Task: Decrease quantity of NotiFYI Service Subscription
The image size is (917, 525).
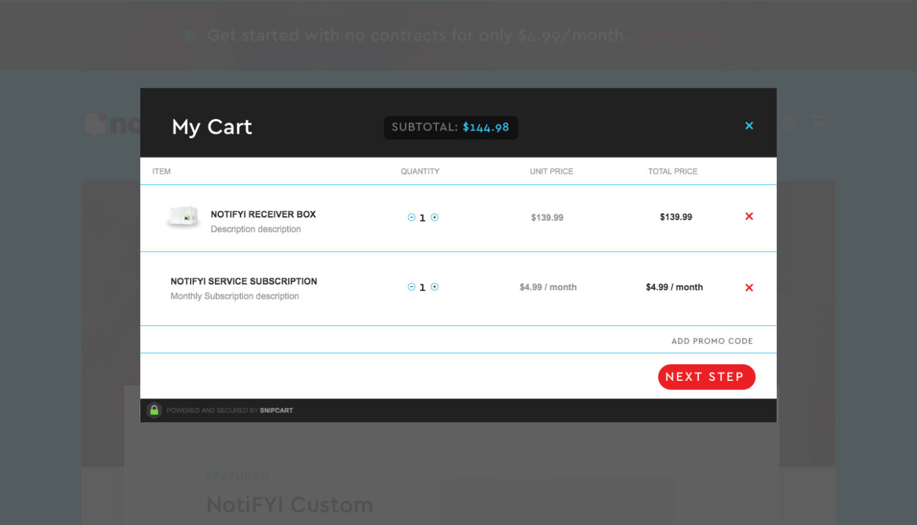Action: click(x=411, y=287)
